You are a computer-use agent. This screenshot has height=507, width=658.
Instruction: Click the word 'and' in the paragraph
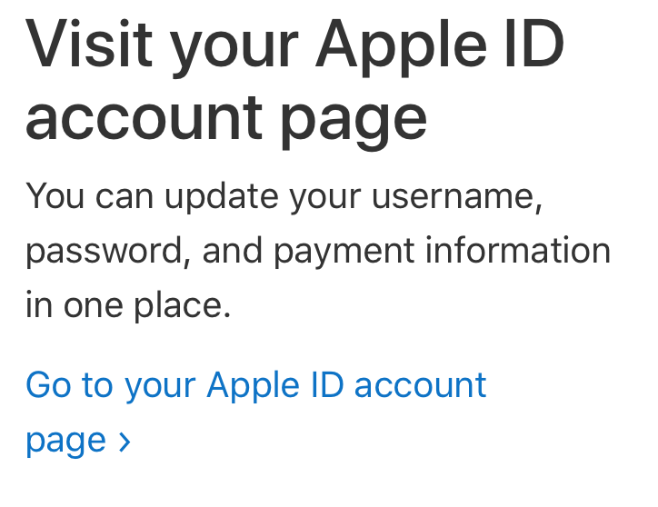(233, 250)
